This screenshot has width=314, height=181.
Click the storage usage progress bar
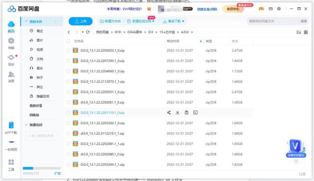42,168
